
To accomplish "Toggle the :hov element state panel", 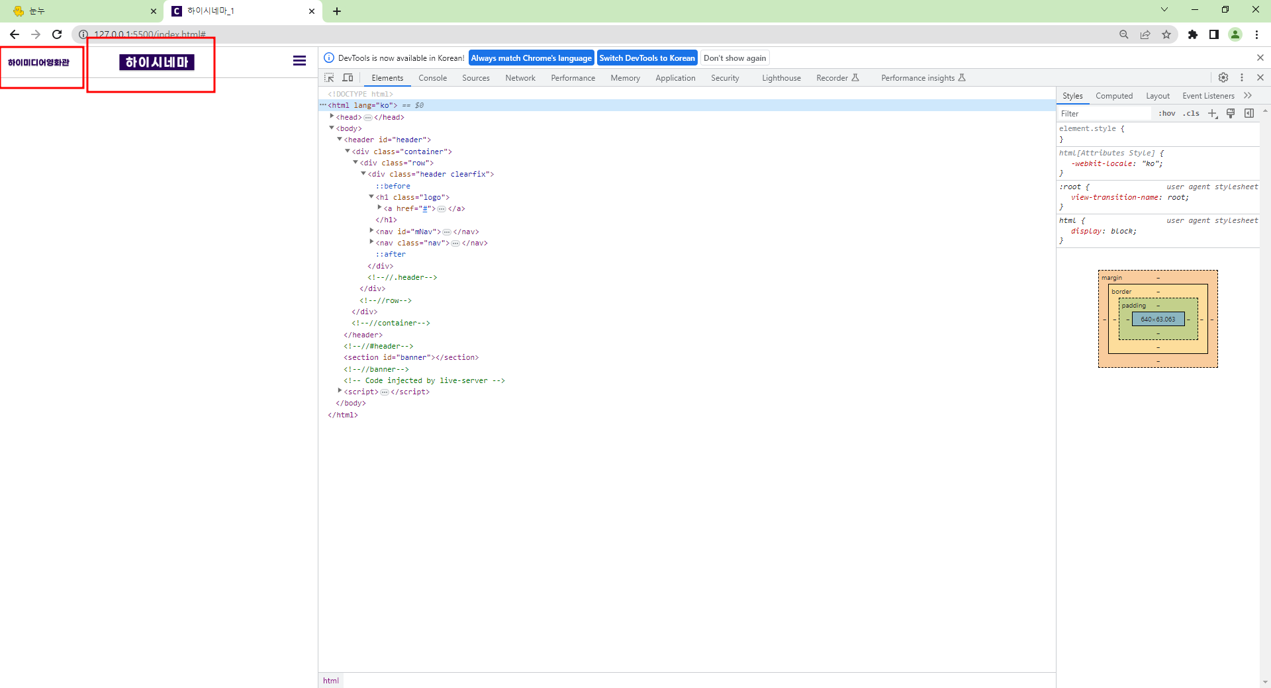I will [1167, 114].
